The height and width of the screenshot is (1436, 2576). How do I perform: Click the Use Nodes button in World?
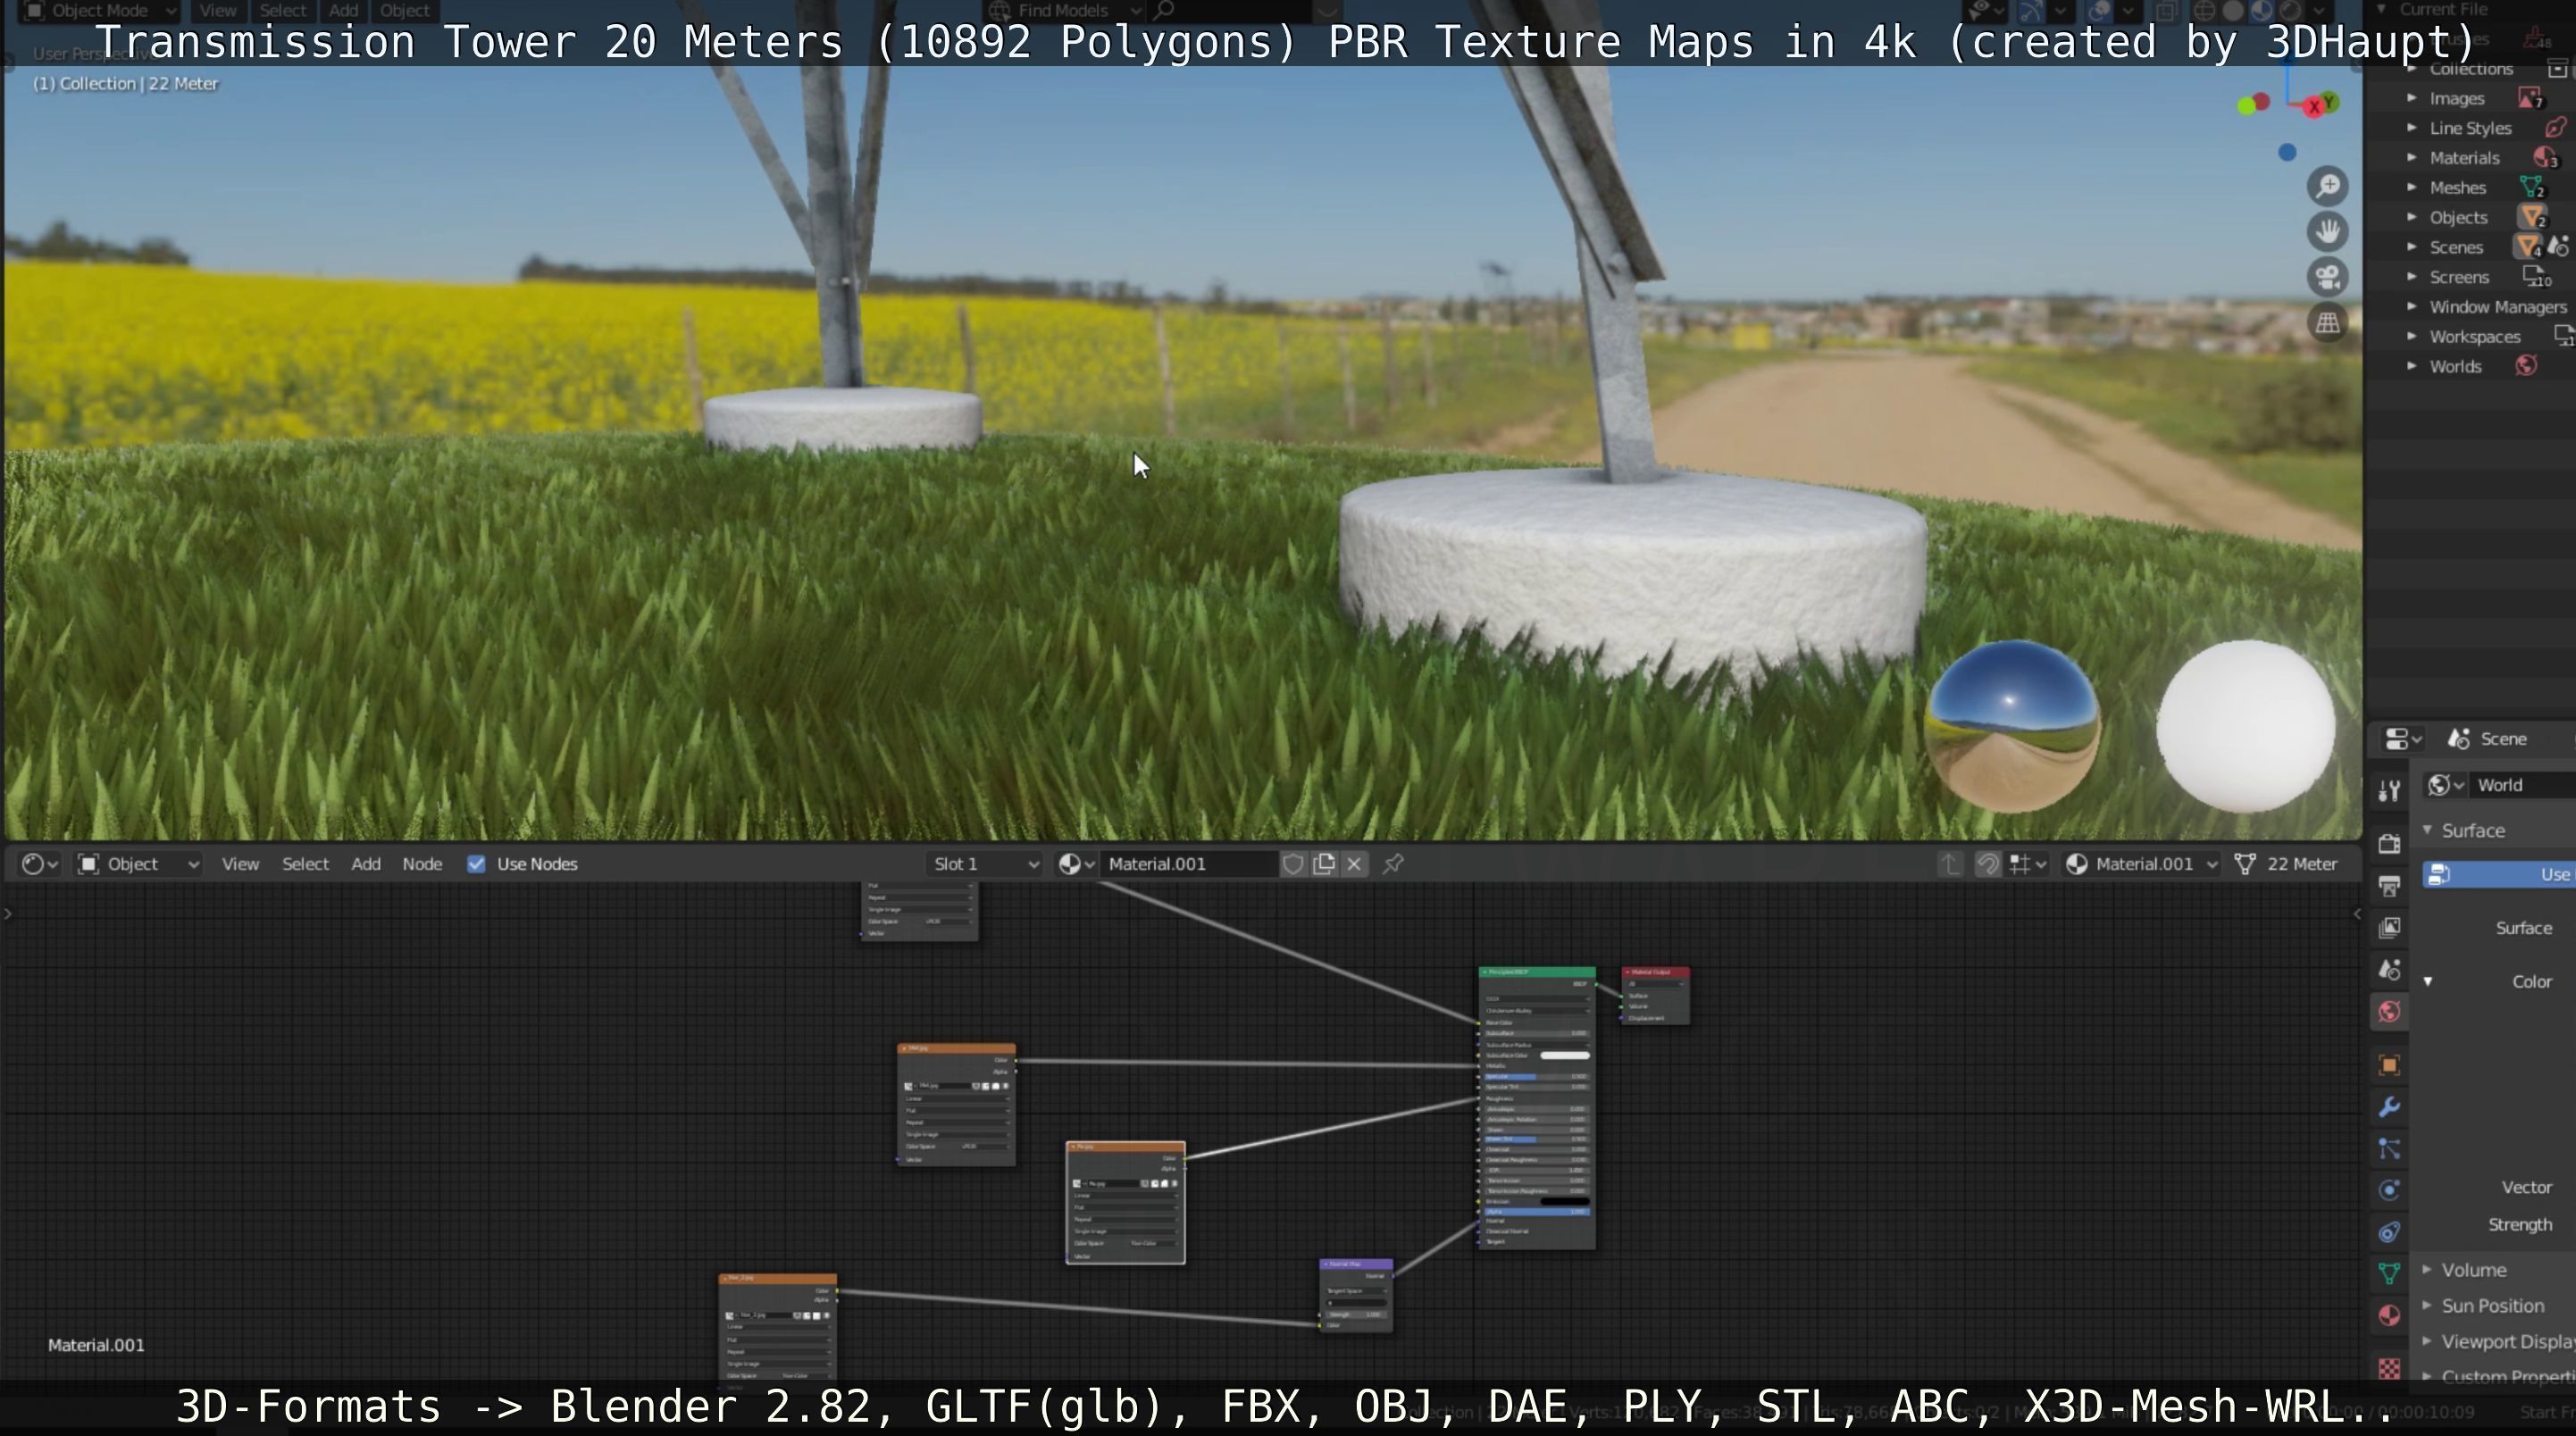[2500, 875]
